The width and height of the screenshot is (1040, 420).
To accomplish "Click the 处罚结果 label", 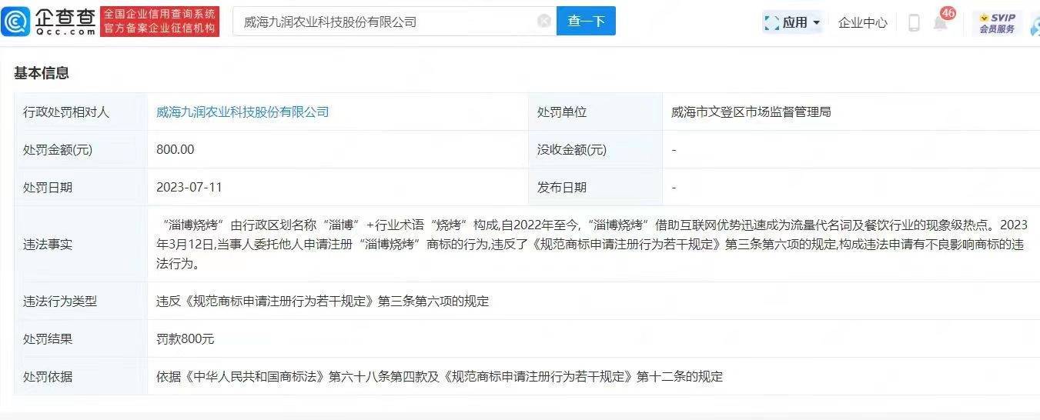I will [48, 338].
